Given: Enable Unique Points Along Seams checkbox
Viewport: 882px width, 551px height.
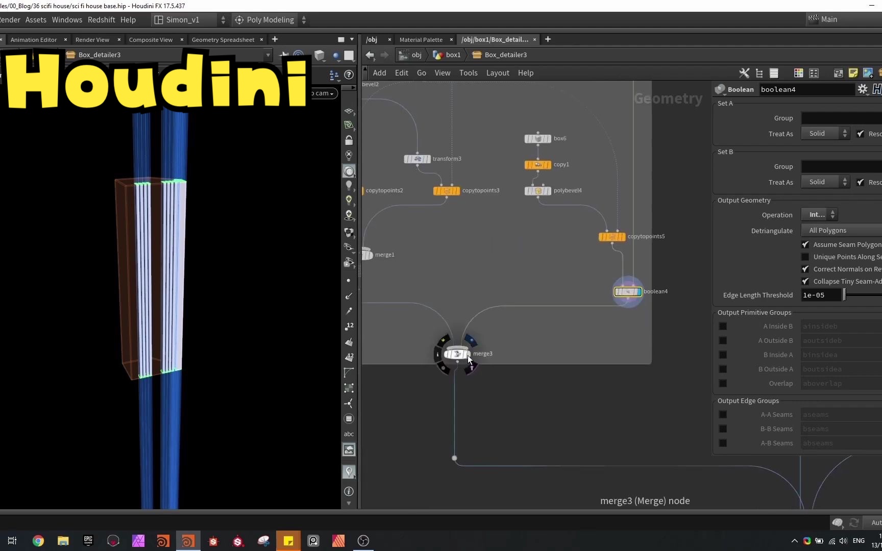Looking at the screenshot, I should click(805, 257).
